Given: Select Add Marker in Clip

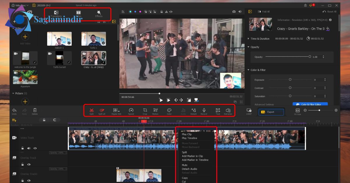Looking at the screenshot, I should (192, 156).
